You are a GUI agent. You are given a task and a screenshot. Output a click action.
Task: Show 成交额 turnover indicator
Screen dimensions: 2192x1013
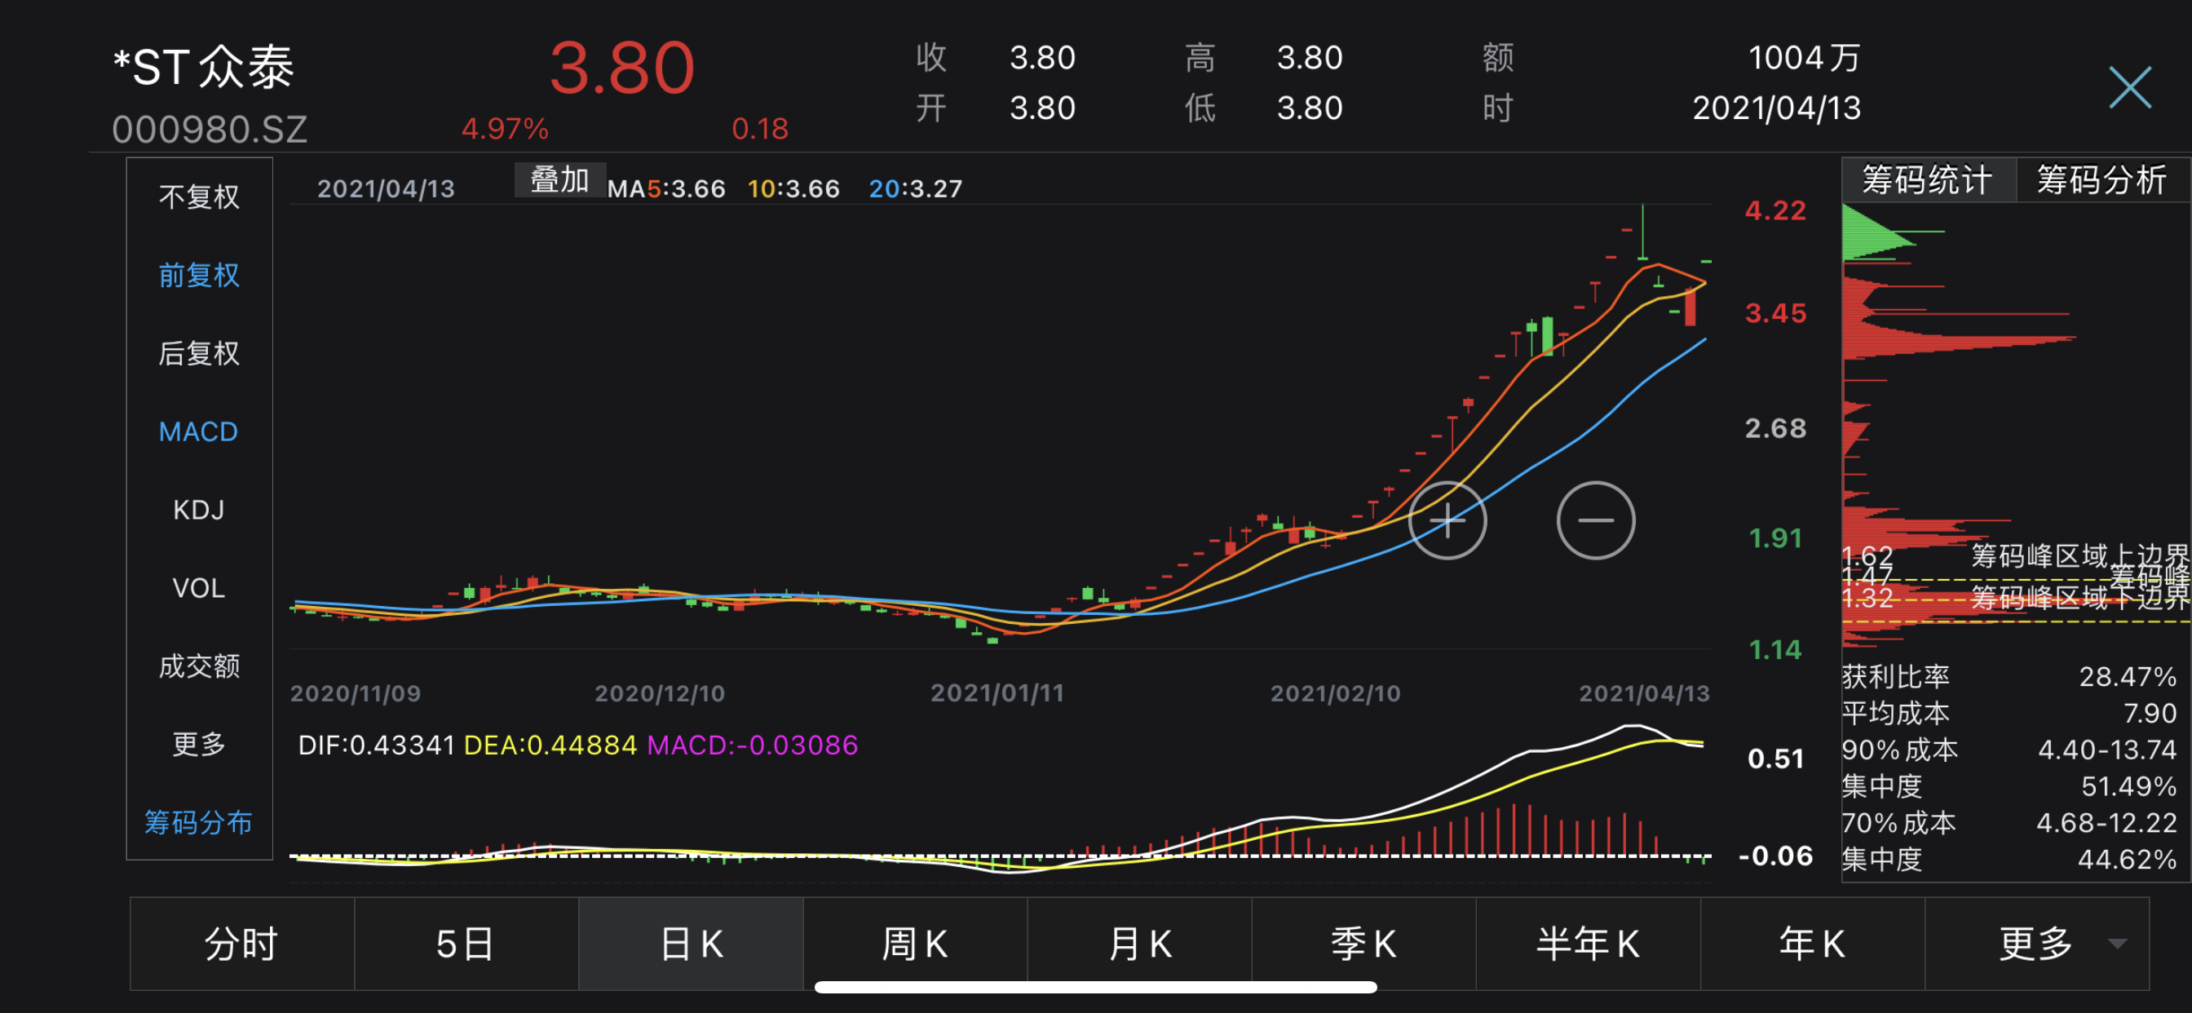[x=199, y=666]
